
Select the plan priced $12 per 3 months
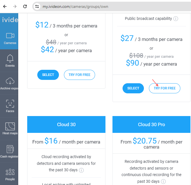point(48,75)
